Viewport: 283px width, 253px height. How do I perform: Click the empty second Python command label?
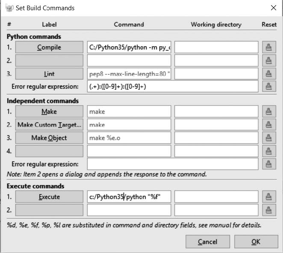49,60
